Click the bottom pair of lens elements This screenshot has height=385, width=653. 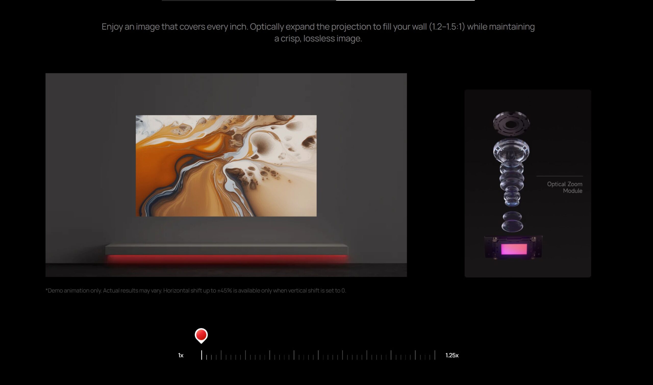(512, 222)
